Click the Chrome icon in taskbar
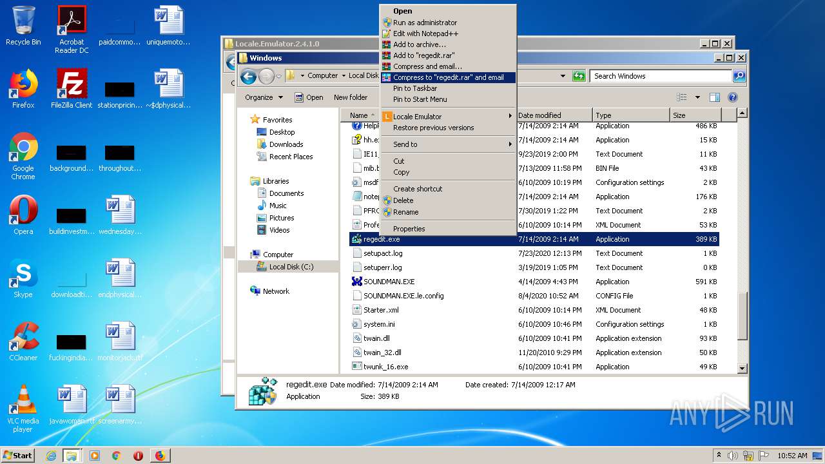 click(117, 456)
